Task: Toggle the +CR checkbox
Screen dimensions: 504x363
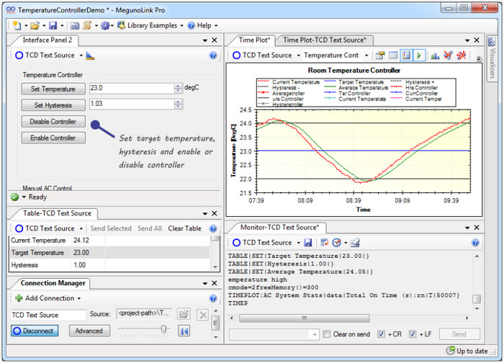Action: [381, 334]
